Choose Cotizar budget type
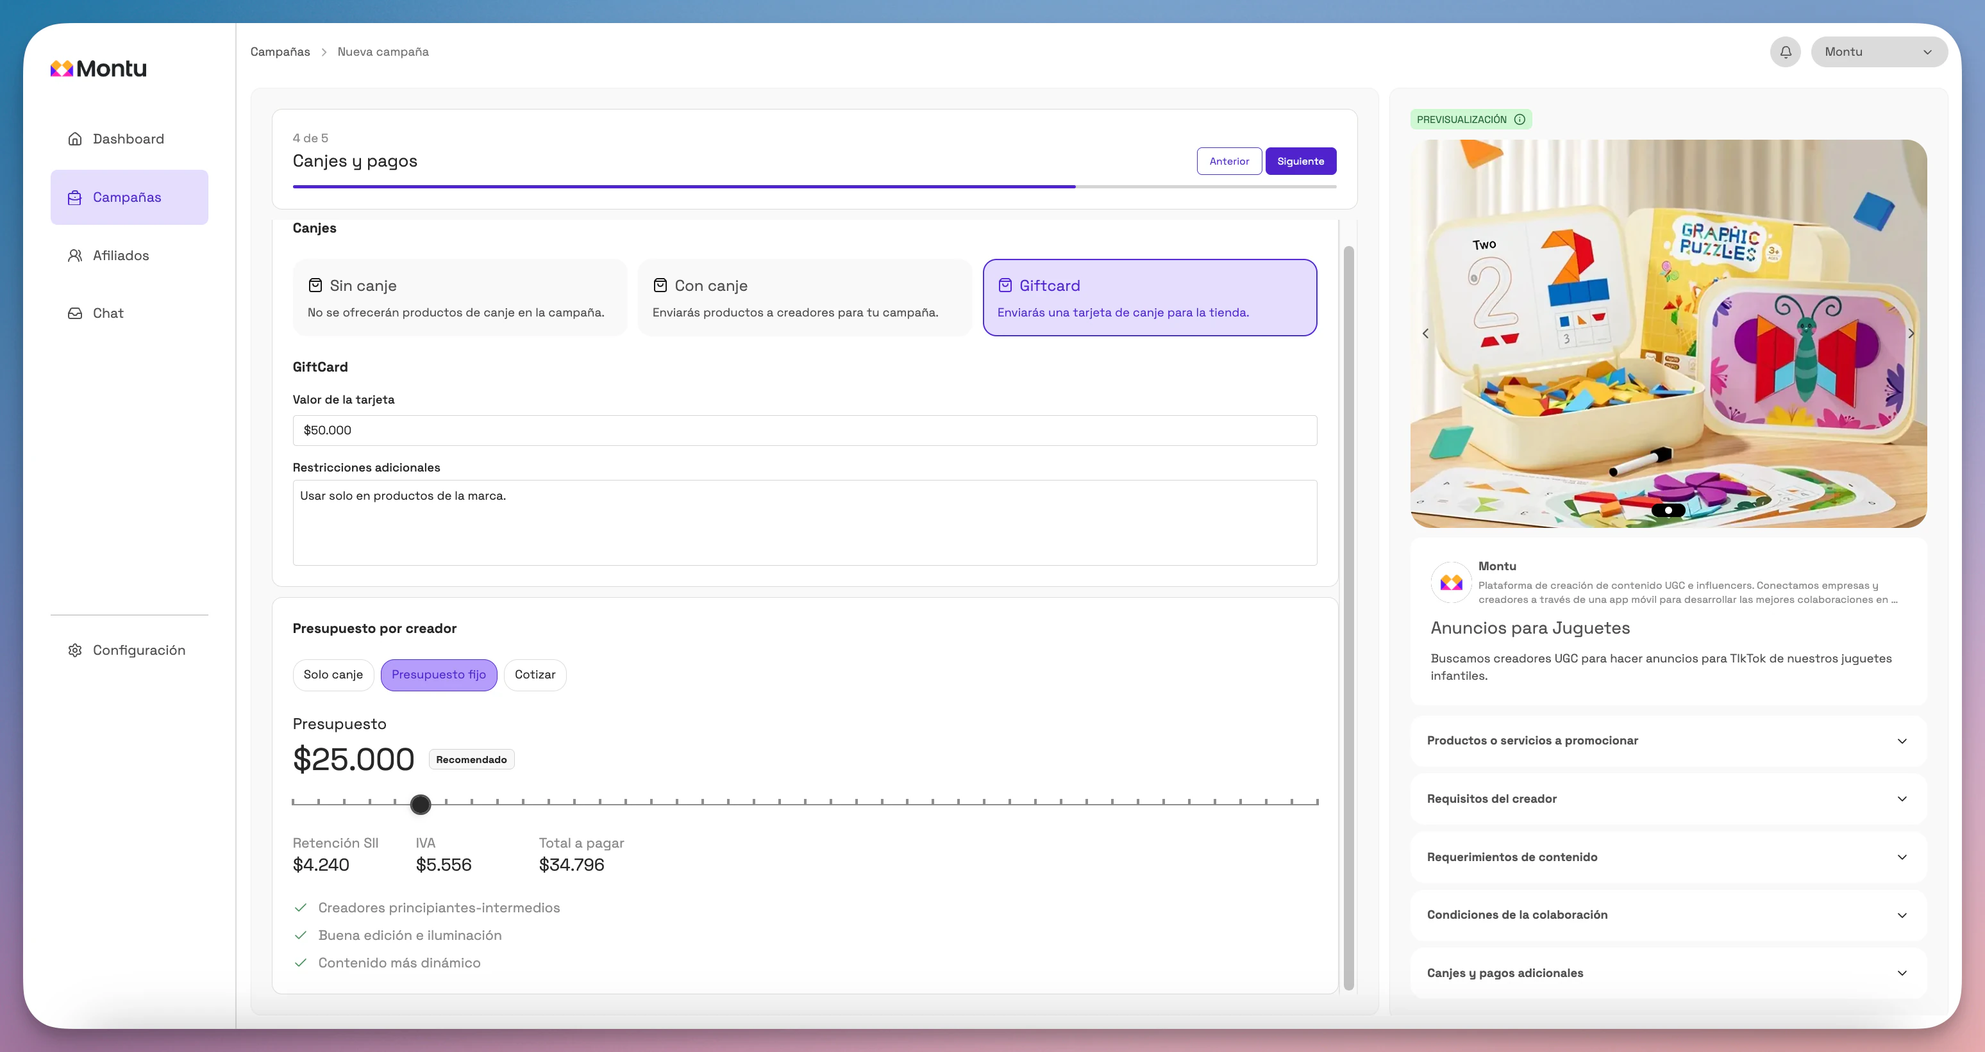Viewport: 1985px width, 1052px height. (x=535, y=675)
